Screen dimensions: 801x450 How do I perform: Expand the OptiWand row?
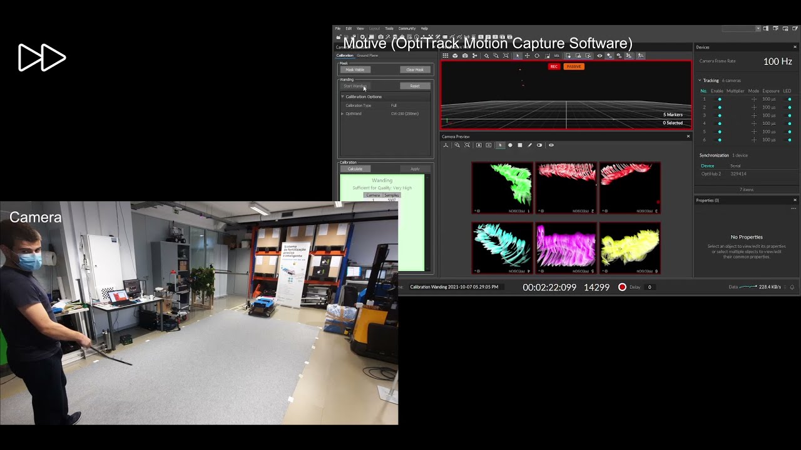pos(342,114)
